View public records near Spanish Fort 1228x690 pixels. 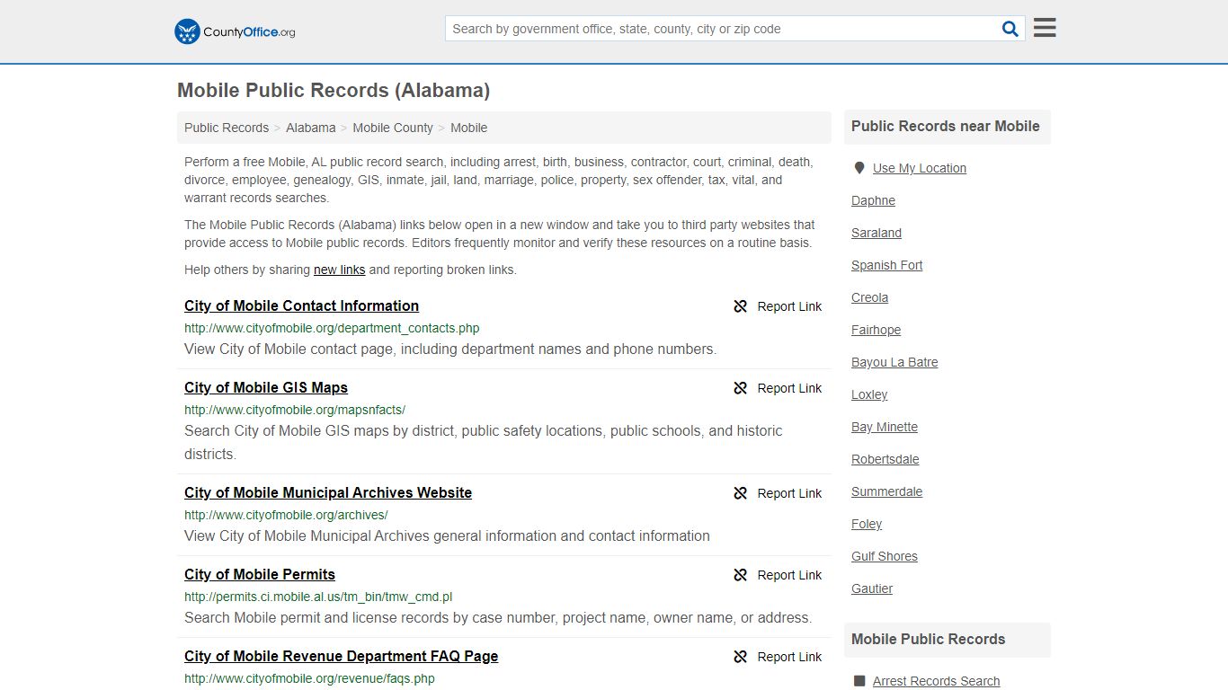pos(886,265)
